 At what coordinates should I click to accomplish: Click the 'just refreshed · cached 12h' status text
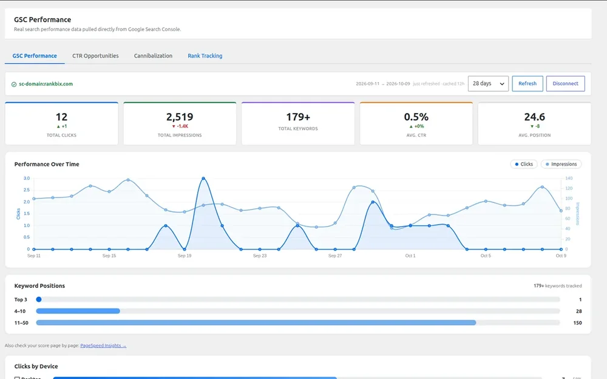pyautogui.click(x=439, y=84)
